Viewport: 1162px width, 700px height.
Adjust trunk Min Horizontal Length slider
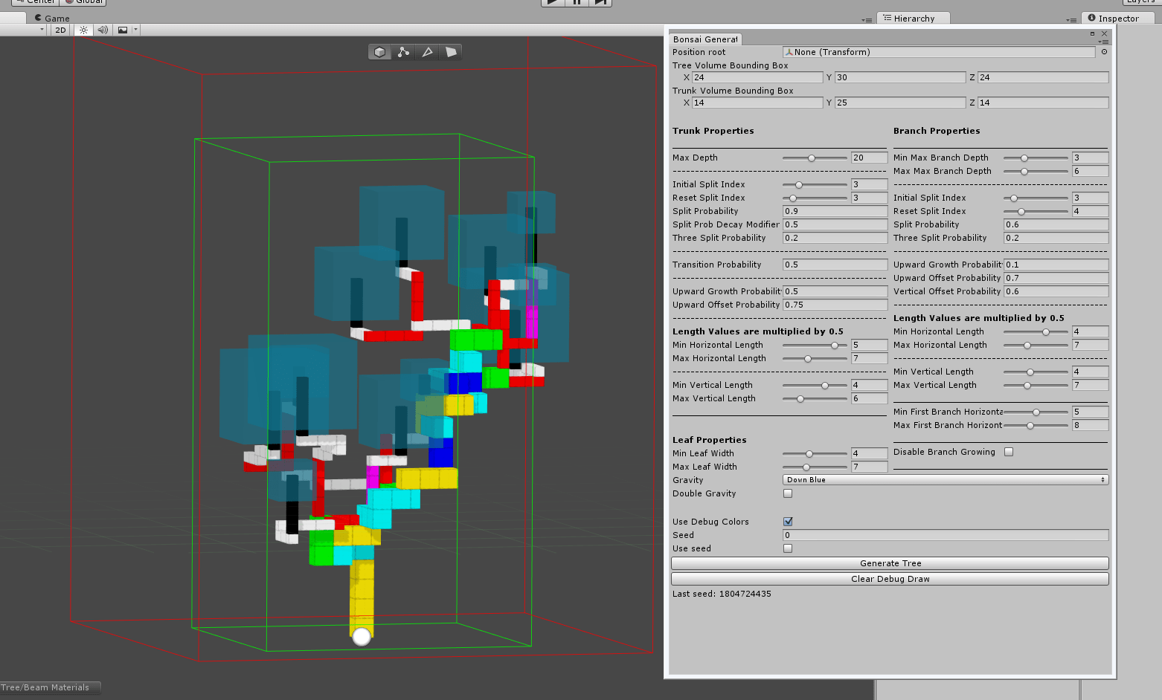coord(815,345)
